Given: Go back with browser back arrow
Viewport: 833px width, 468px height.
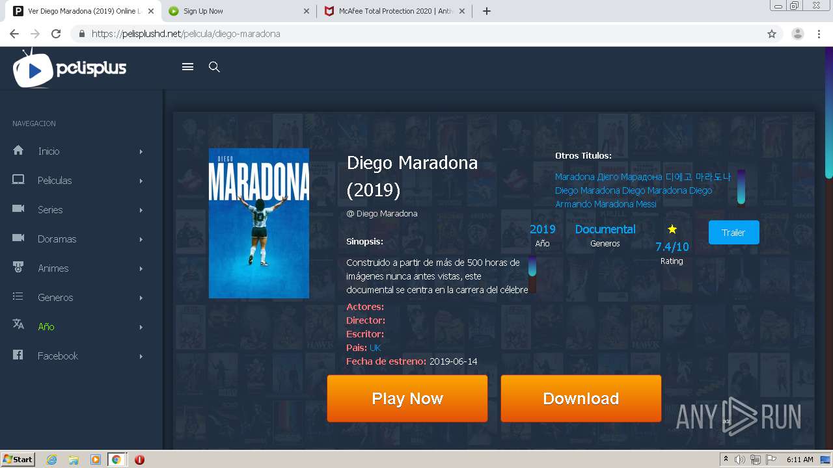Looking at the screenshot, I should [14, 34].
